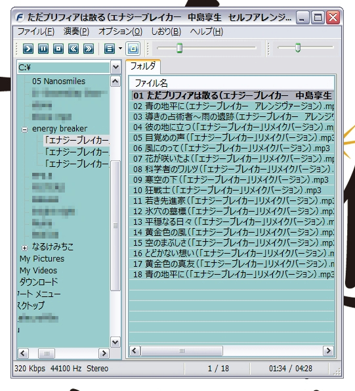The width and height of the screenshot is (355, 391).
Task: Select track 17 黄金色の真友
Action: (x=231, y=264)
